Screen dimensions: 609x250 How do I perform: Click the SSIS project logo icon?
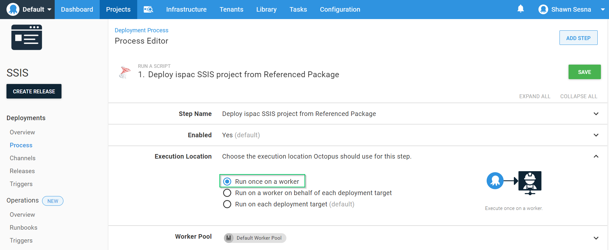pyautogui.click(x=27, y=37)
